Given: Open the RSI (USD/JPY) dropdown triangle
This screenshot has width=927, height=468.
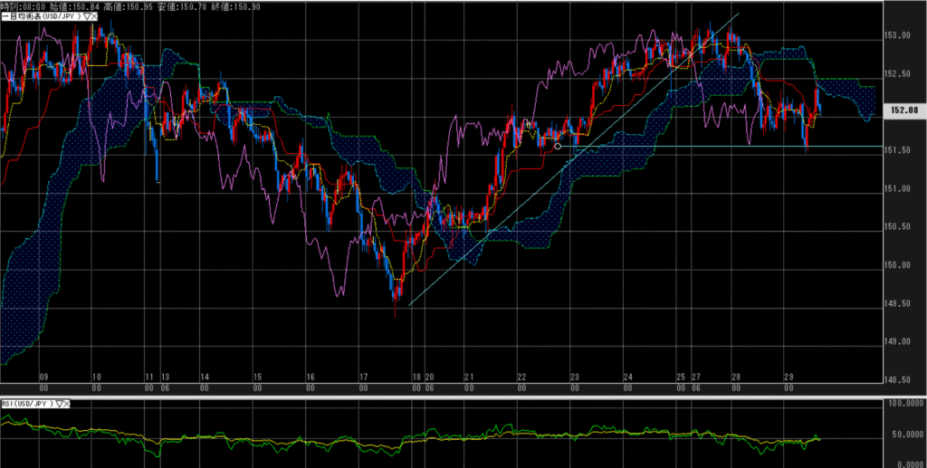Looking at the screenshot, I should 60,403.
